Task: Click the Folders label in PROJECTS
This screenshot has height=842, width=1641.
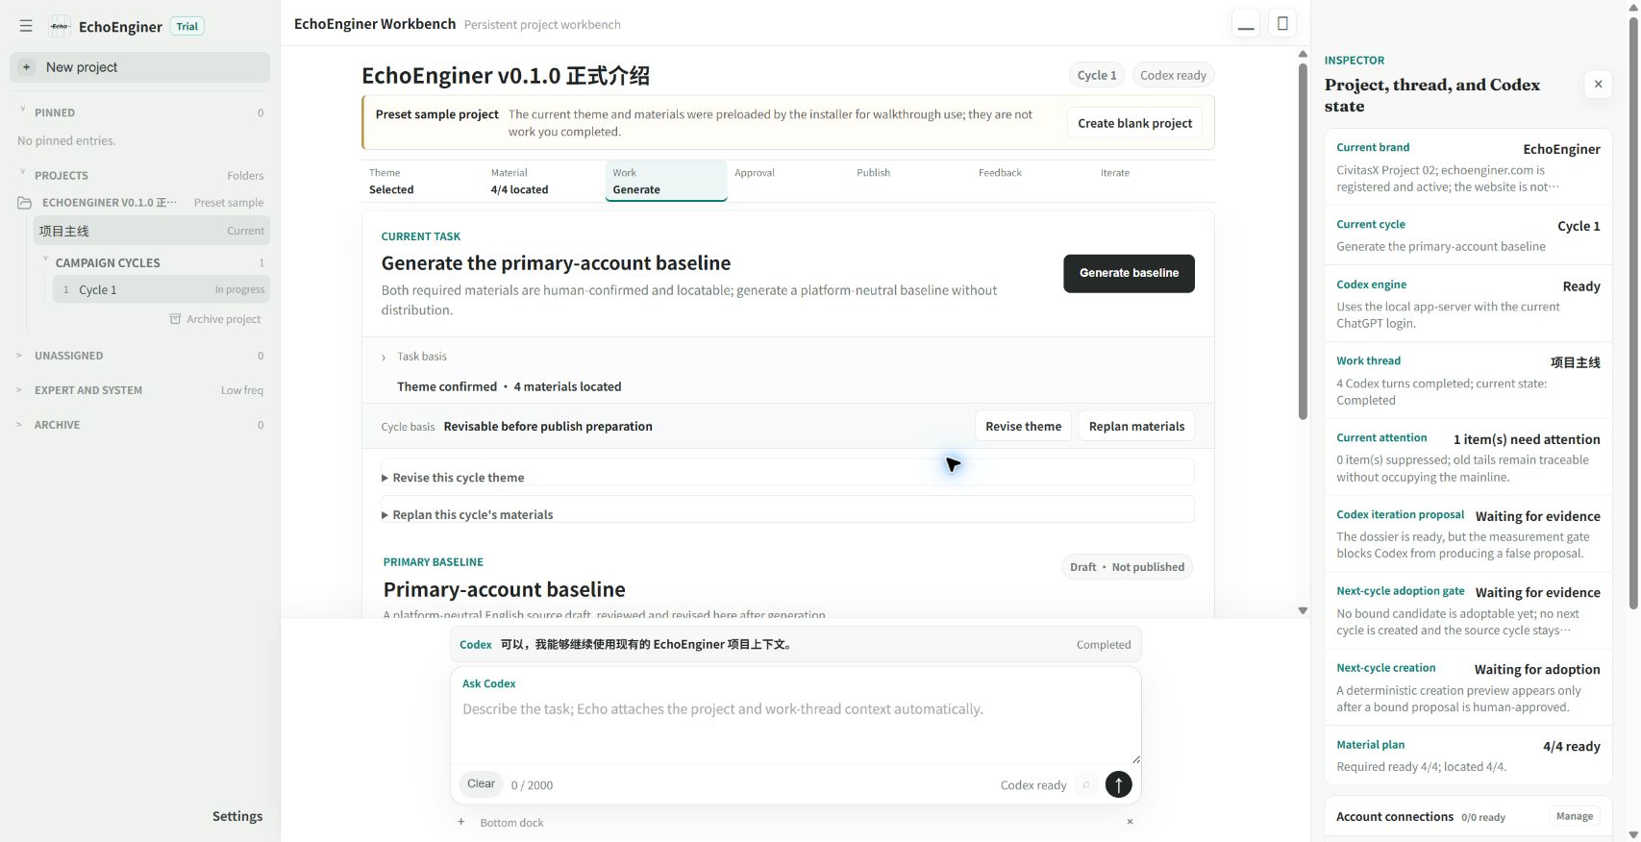Action: tap(245, 175)
